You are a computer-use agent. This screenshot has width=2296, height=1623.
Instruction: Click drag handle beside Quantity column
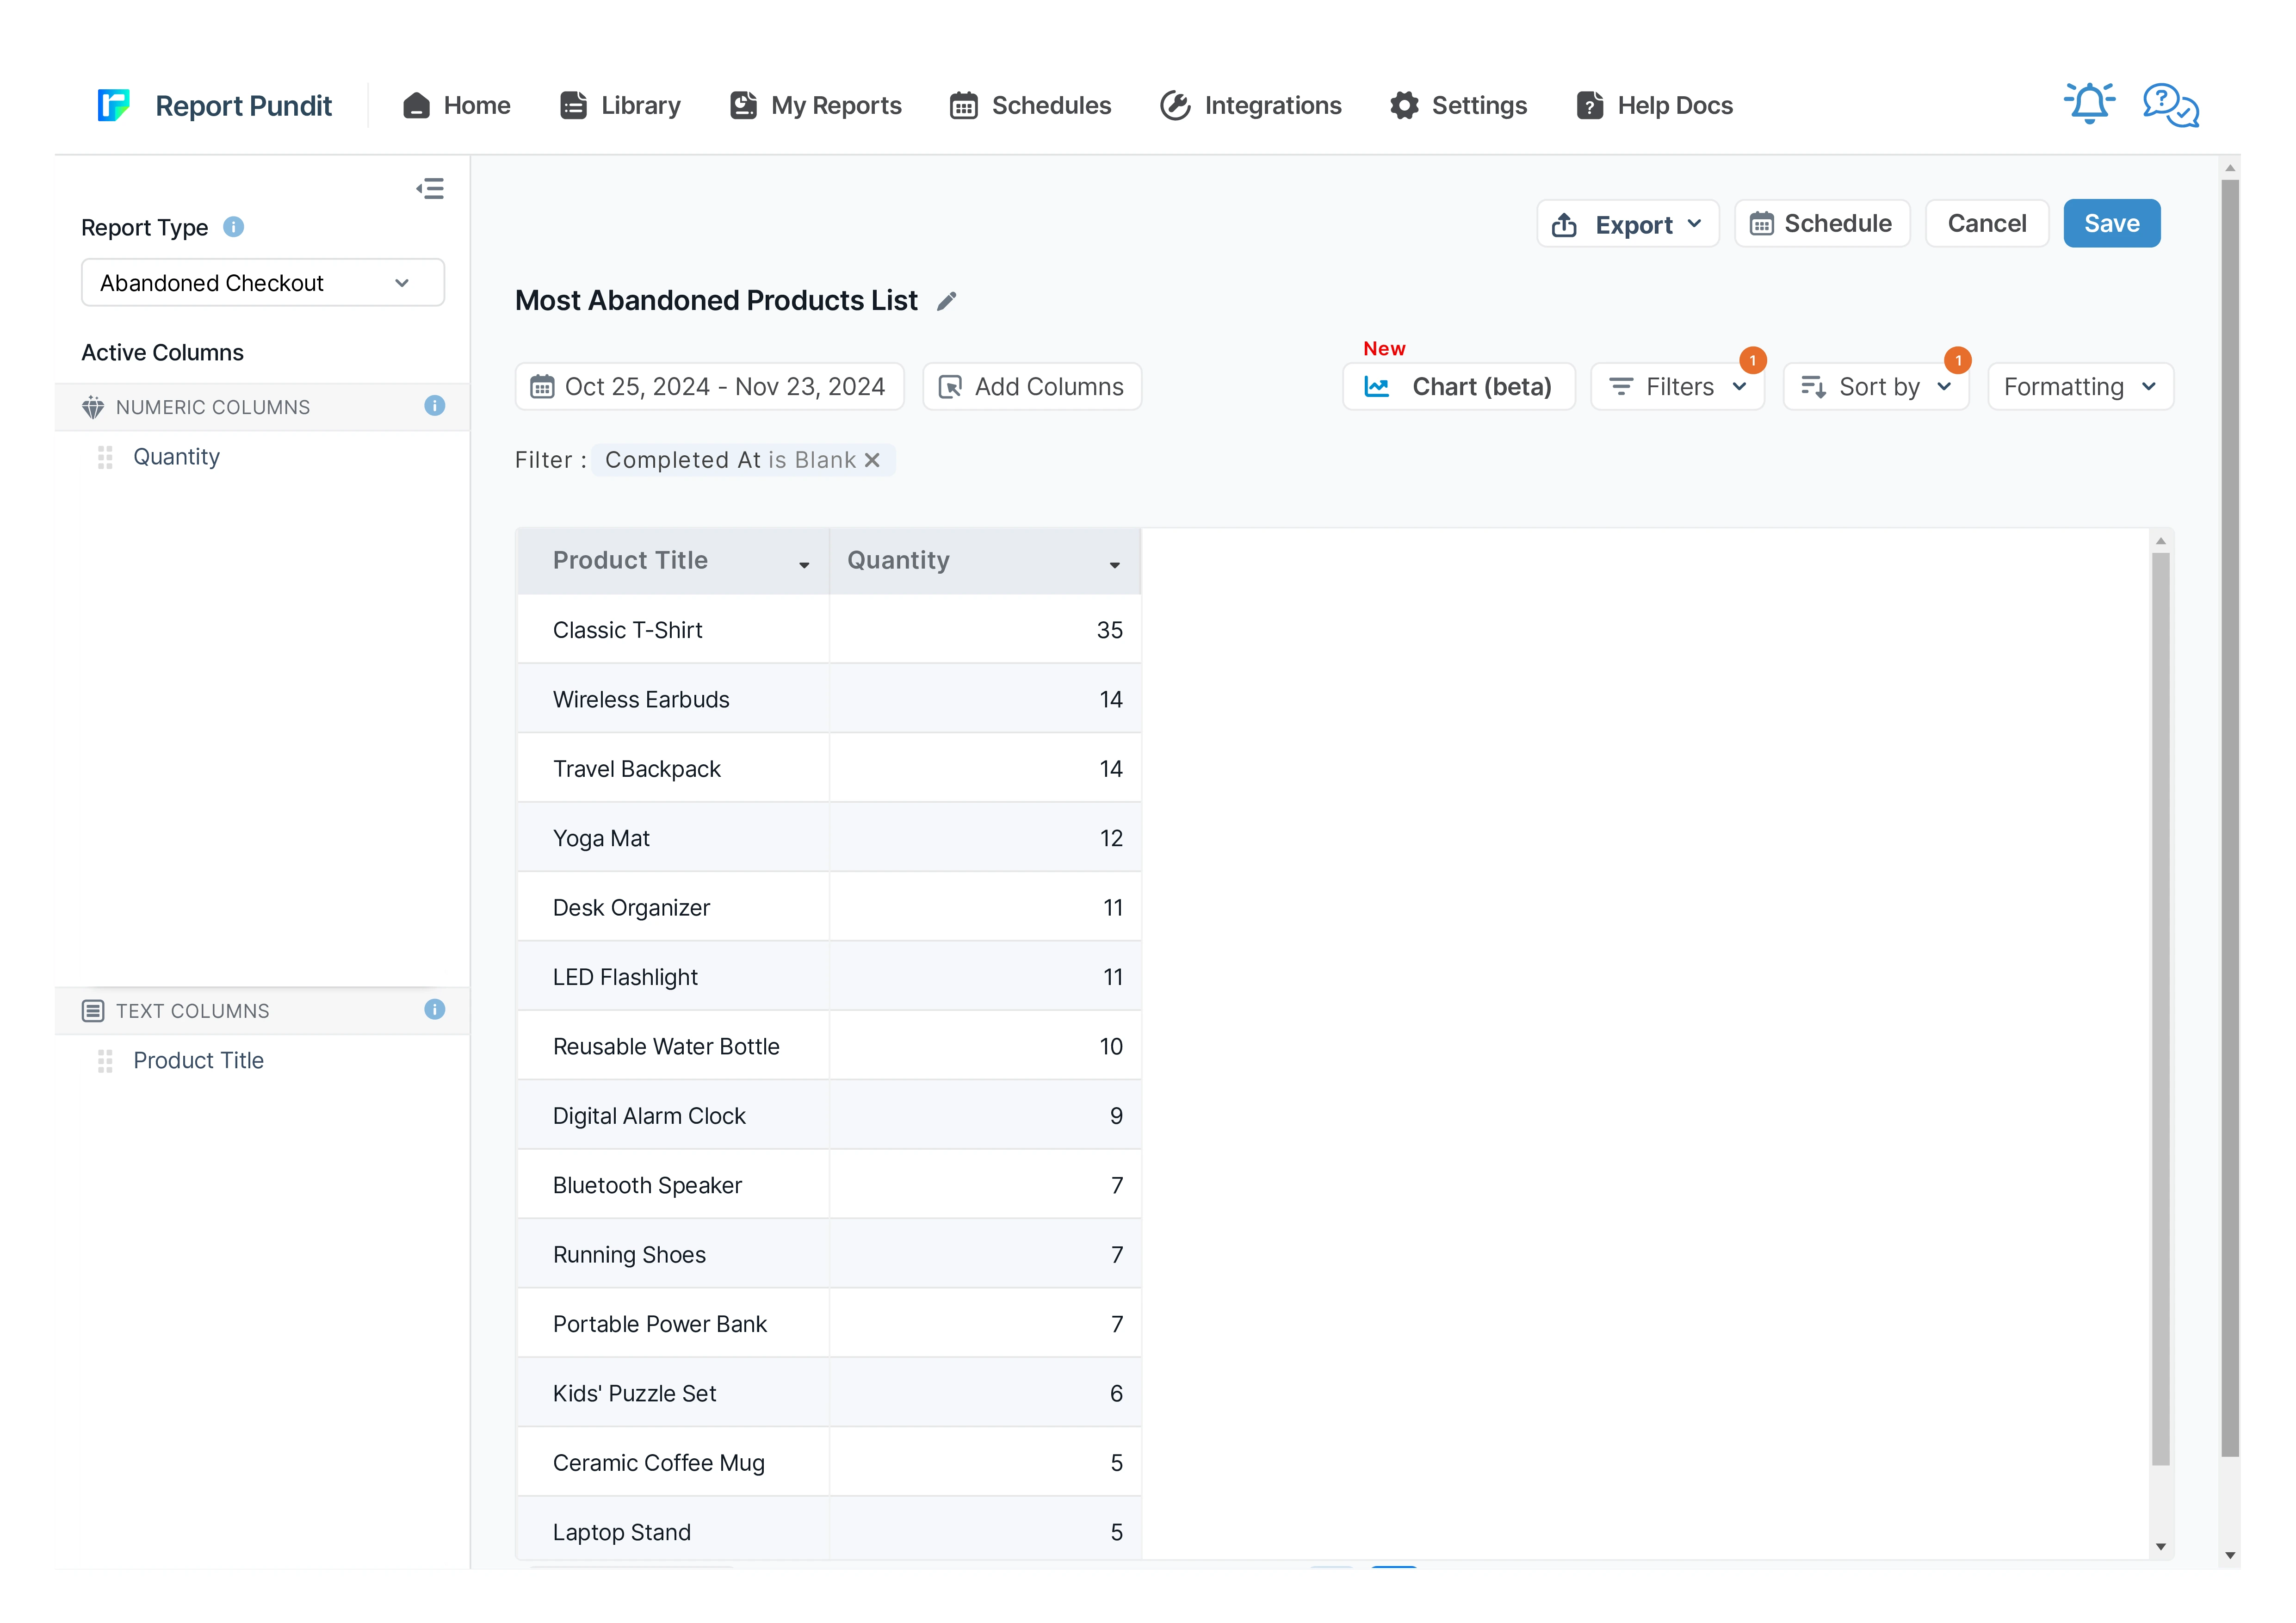pos(105,457)
